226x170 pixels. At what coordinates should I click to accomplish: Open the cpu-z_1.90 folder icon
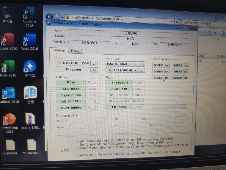(31, 121)
